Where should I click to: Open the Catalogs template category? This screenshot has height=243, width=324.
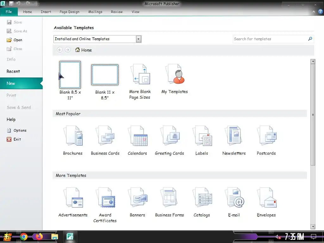coord(202,202)
